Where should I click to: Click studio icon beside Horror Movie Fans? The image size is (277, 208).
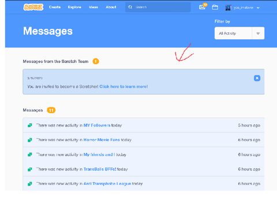[29, 140]
